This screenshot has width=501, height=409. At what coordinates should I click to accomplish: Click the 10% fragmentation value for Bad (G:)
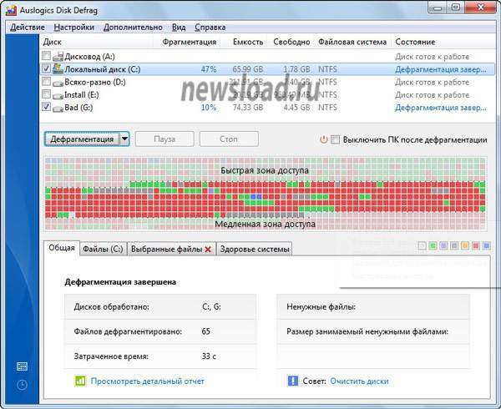click(x=209, y=108)
